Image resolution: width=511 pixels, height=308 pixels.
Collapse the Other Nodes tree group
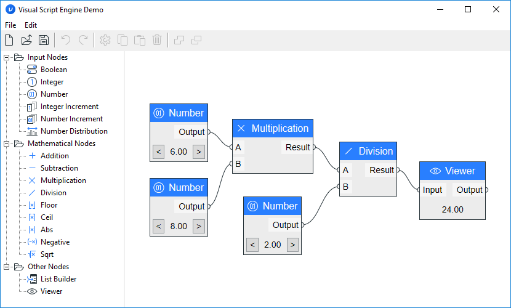tap(7, 267)
